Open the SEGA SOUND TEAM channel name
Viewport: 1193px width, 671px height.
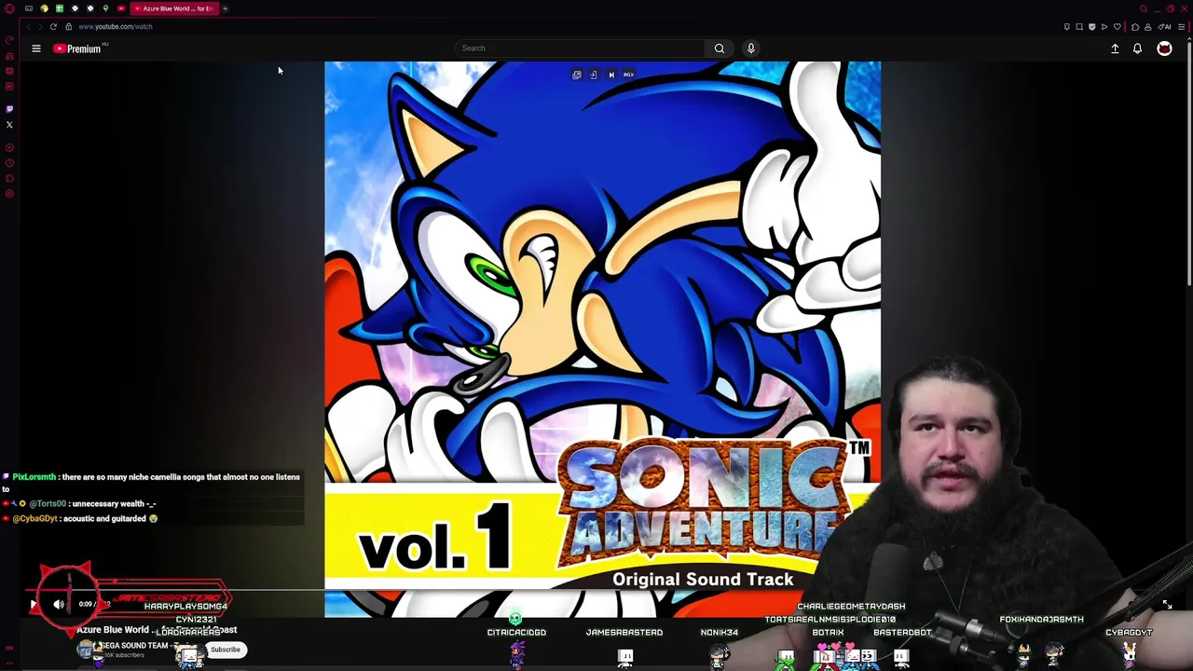click(x=135, y=645)
